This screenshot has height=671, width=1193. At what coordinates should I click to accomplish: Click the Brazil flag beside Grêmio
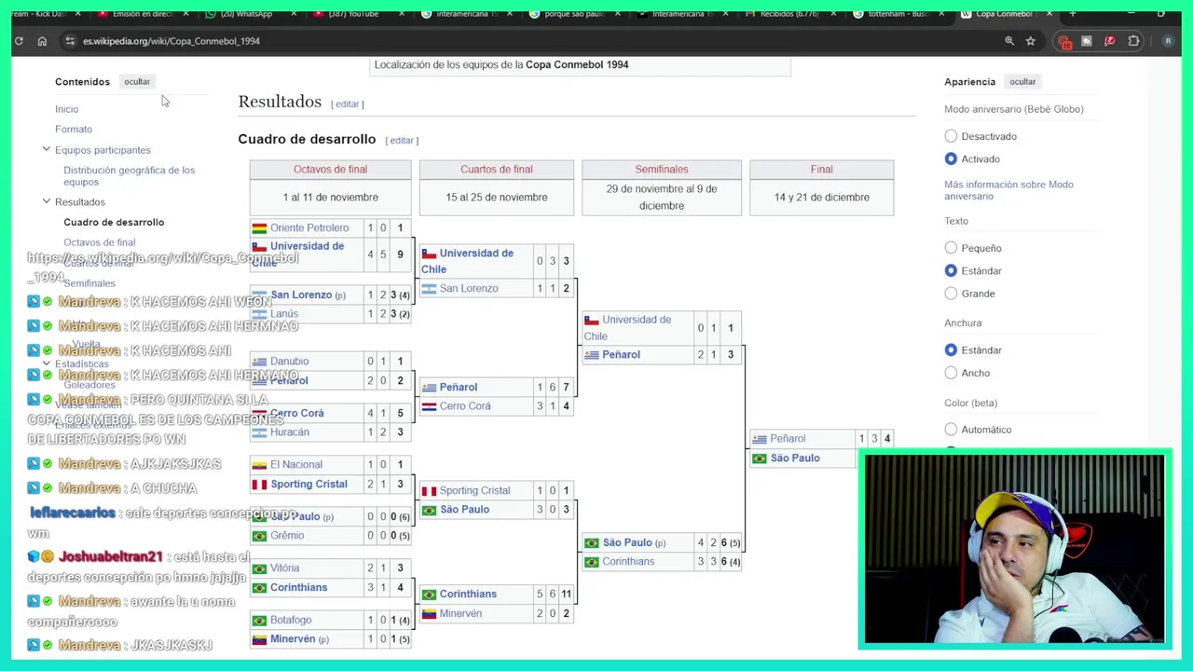click(x=259, y=536)
